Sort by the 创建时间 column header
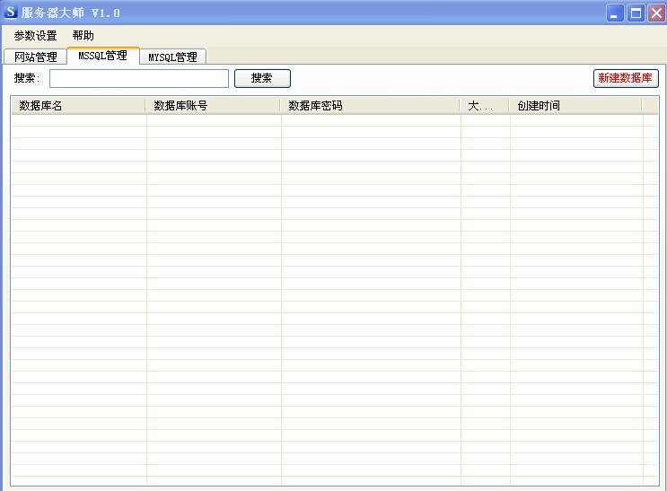The height and width of the screenshot is (491, 667). [x=575, y=106]
